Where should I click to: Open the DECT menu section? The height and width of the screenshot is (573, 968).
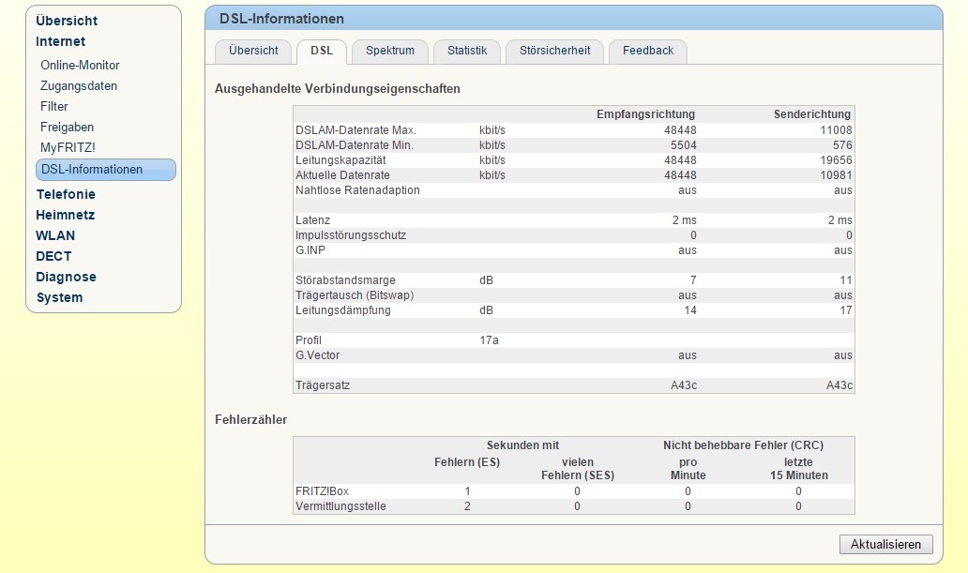[53, 256]
